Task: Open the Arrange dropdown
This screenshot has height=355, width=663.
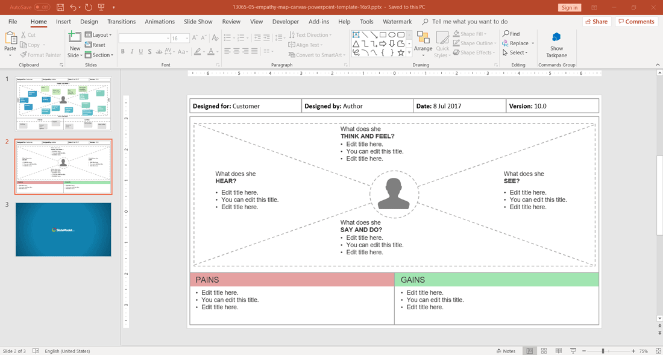Action: (x=423, y=44)
